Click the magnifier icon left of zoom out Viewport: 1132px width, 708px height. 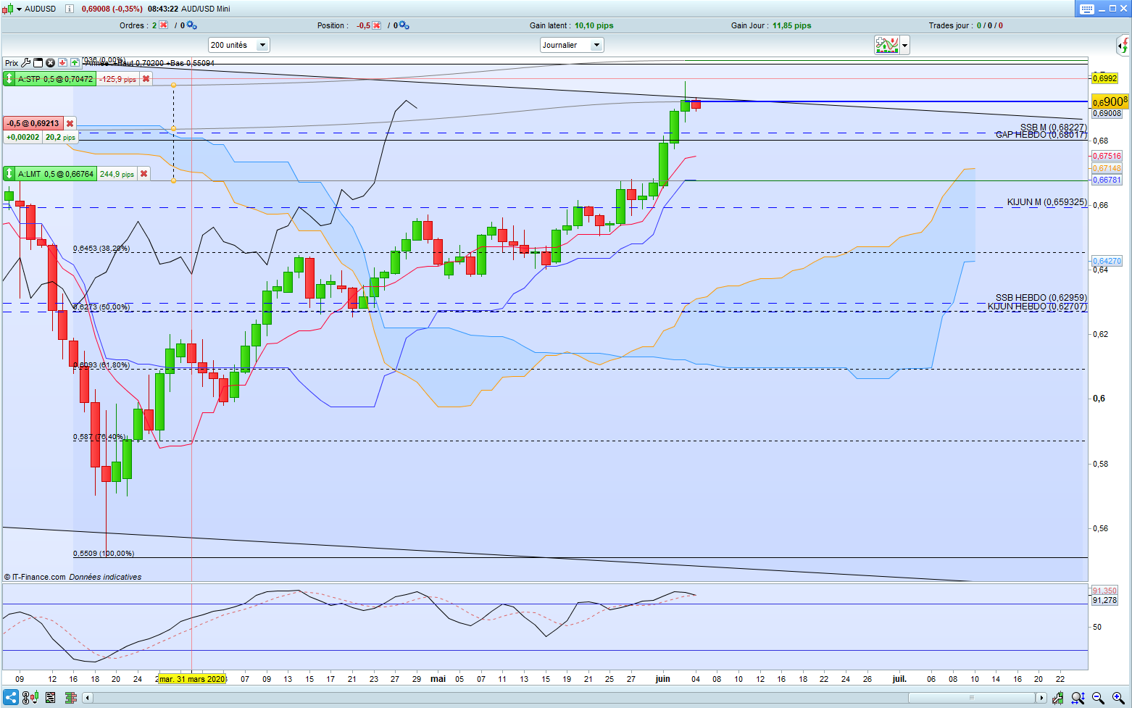click(1078, 698)
